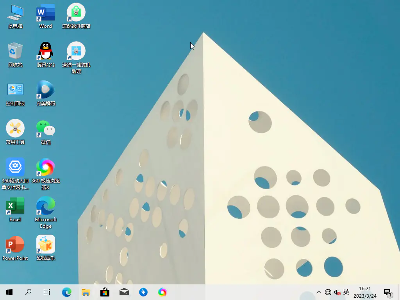Select the 回收站 recycle bin icon
This screenshot has width=400, height=300.
pos(15,51)
